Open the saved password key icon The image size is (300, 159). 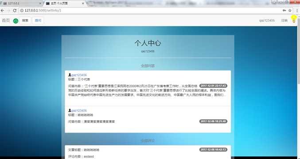284,11
